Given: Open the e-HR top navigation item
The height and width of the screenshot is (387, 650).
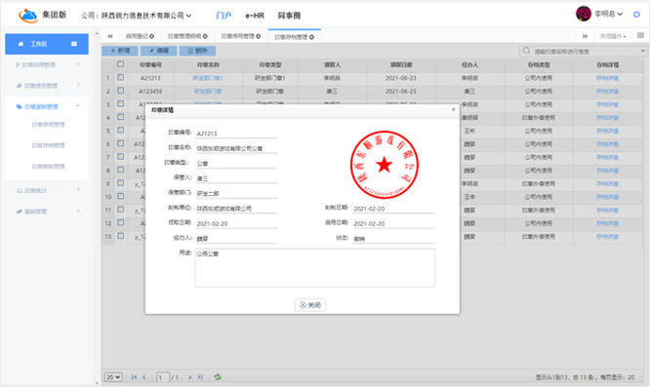Looking at the screenshot, I should (255, 16).
